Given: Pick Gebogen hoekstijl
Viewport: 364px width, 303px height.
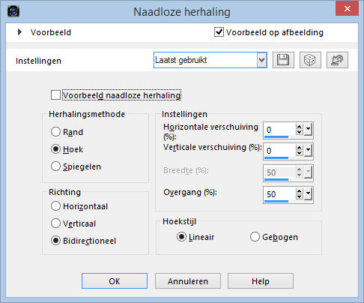Looking at the screenshot, I should coord(255,237).
